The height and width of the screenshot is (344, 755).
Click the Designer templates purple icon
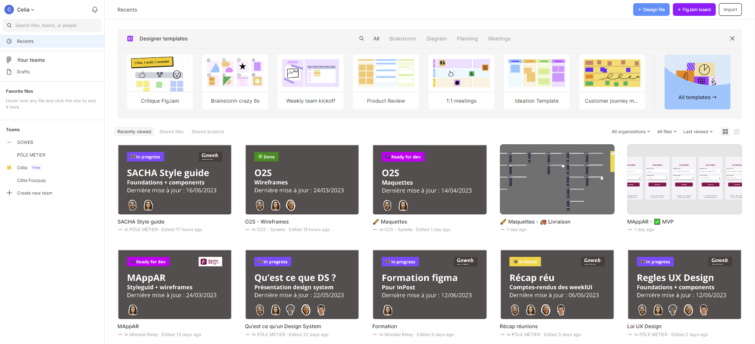click(130, 38)
